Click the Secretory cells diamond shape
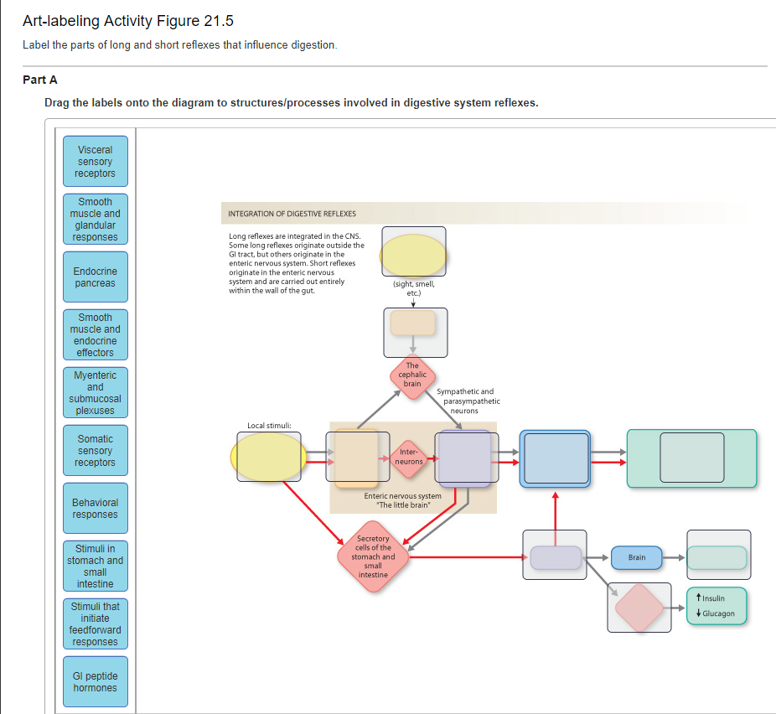 point(372,556)
